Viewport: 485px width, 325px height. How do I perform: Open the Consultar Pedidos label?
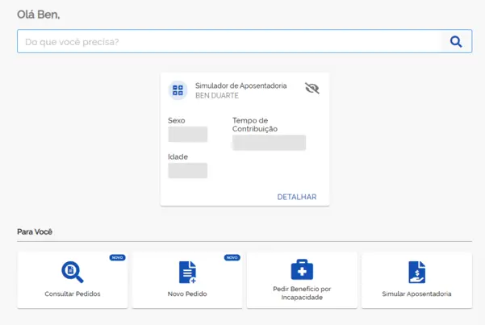pyautogui.click(x=73, y=294)
